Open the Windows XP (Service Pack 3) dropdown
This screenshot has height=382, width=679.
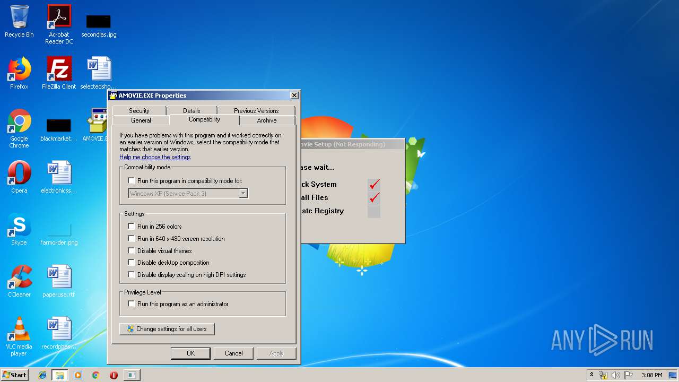(188, 194)
